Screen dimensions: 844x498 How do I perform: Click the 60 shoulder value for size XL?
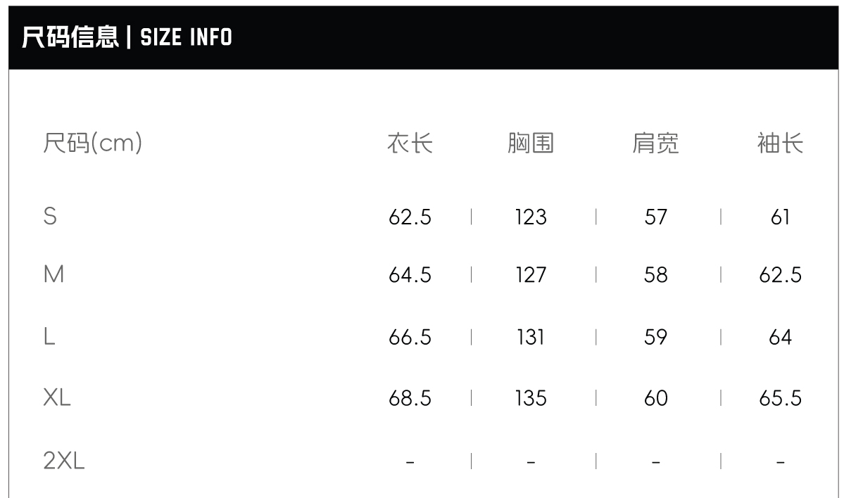coord(655,398)
